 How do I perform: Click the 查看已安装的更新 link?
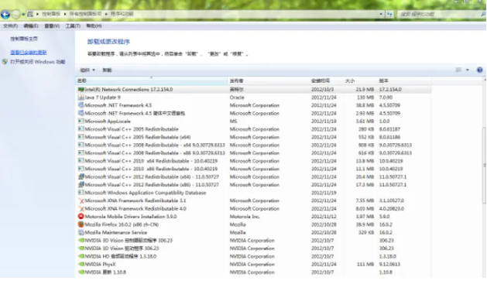pyautogui.click(x=29, y=53)
